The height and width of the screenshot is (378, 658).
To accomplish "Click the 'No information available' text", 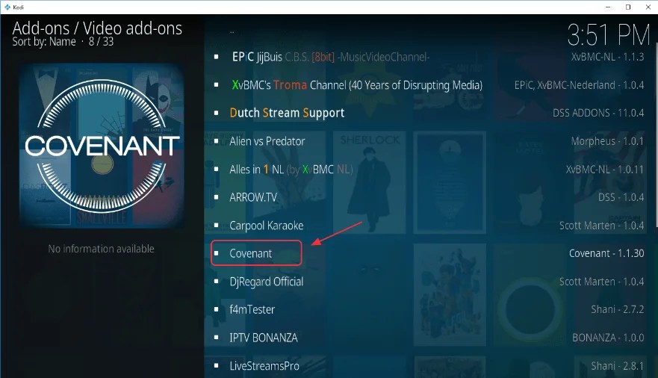I will point(101,249).
